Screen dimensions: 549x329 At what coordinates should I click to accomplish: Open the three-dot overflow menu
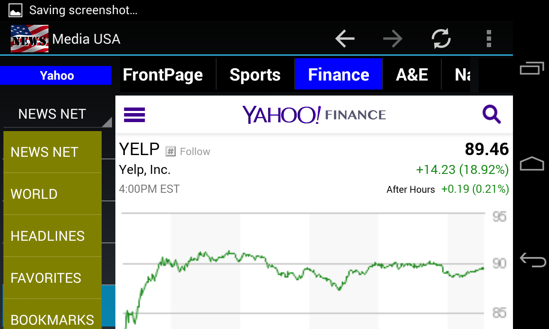point(489,39)
